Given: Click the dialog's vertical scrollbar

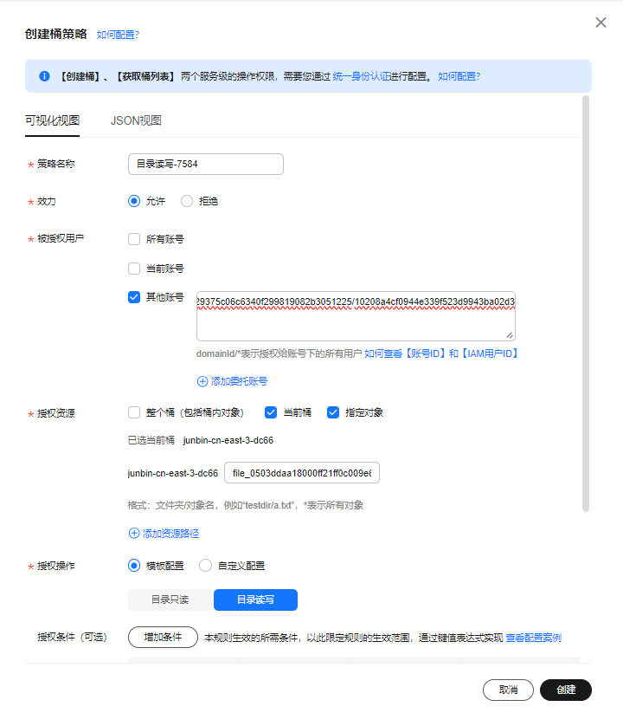Looking at the screenshot, I should 586,304.
